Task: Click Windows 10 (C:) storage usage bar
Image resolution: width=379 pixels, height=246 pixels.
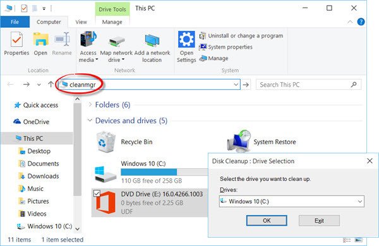Action: coord(164,172)
